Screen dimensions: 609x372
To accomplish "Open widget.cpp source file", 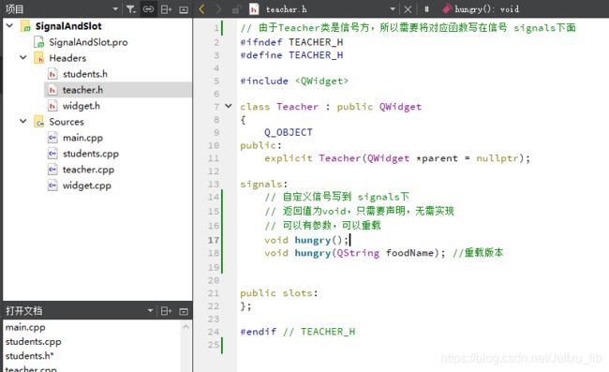I will (x=86, y=186).
